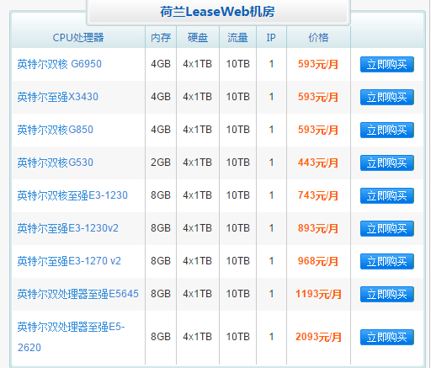Purchase the E5645 1193元/月 plan
Viewport: 431px width, 368px height.
[x=387, y=294]
